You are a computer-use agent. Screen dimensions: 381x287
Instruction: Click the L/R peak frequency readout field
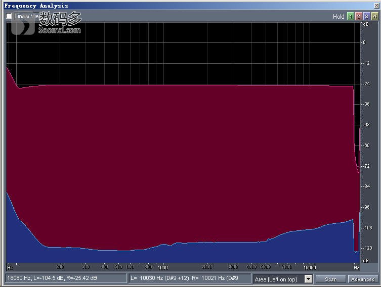pos(190,278)
